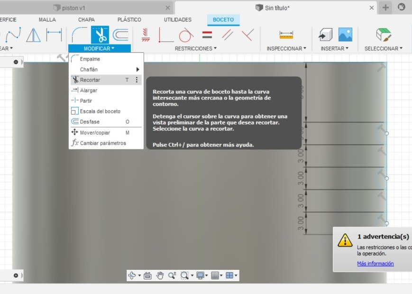Open Display settings dropdown arrow
This screenshot has width=412, height=294.
tap(207, 276)
